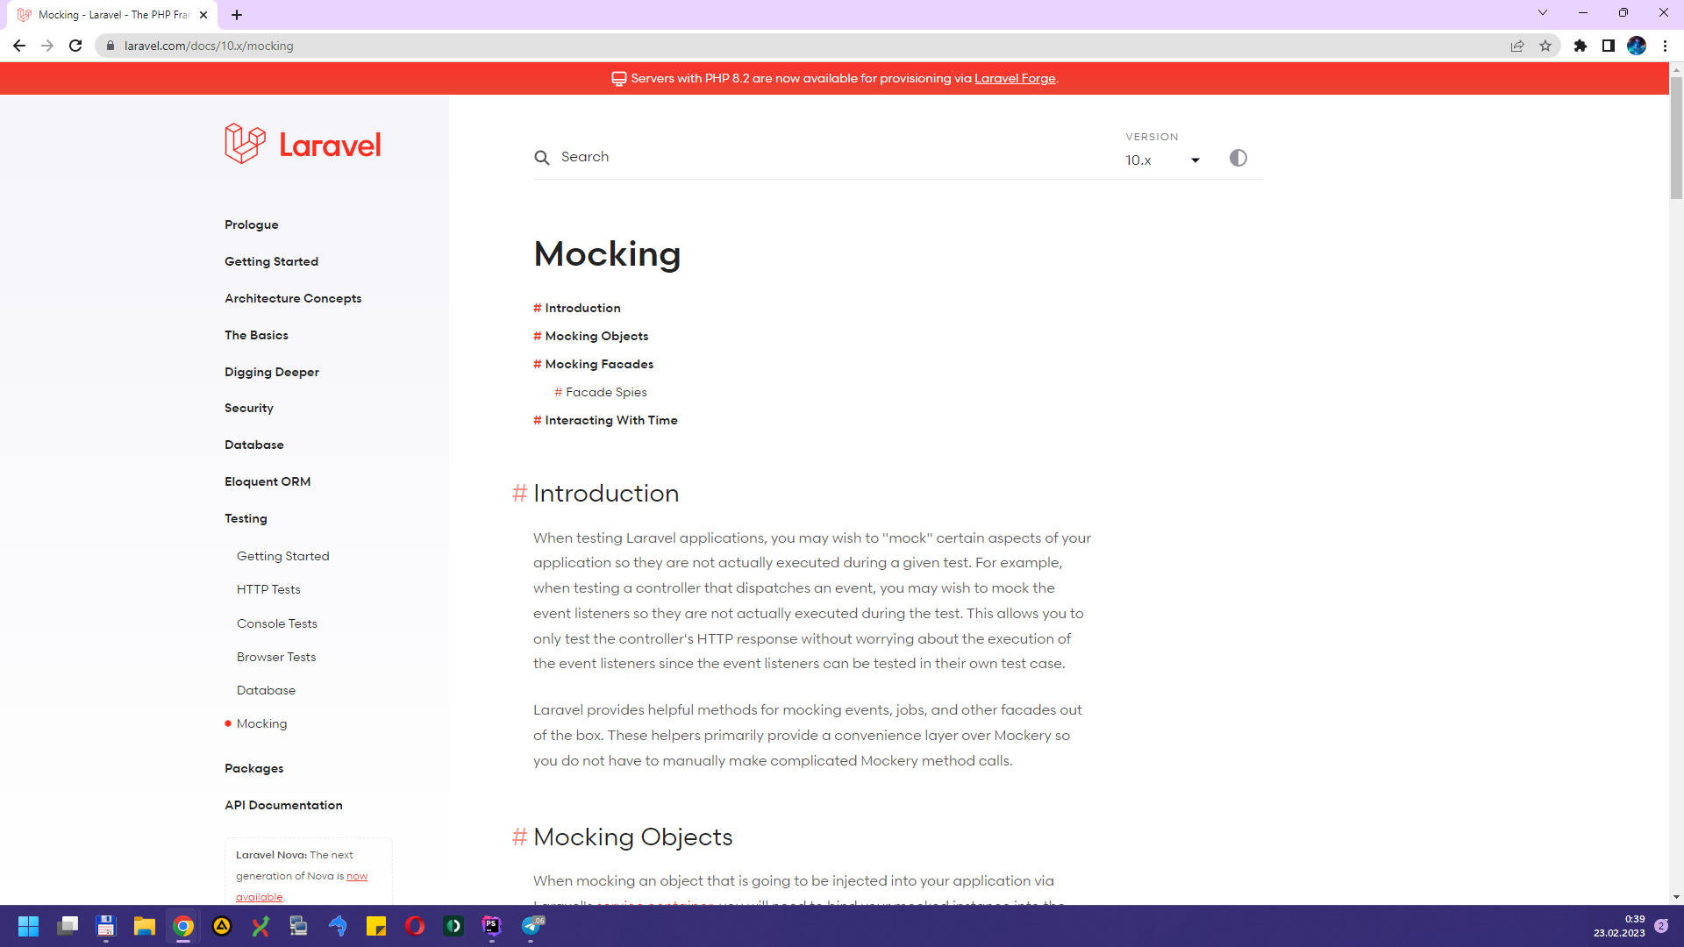This screenshot has width=1684, height=947.
Task: Jump to Mocking Facades in contents
Action: [599, 364]
